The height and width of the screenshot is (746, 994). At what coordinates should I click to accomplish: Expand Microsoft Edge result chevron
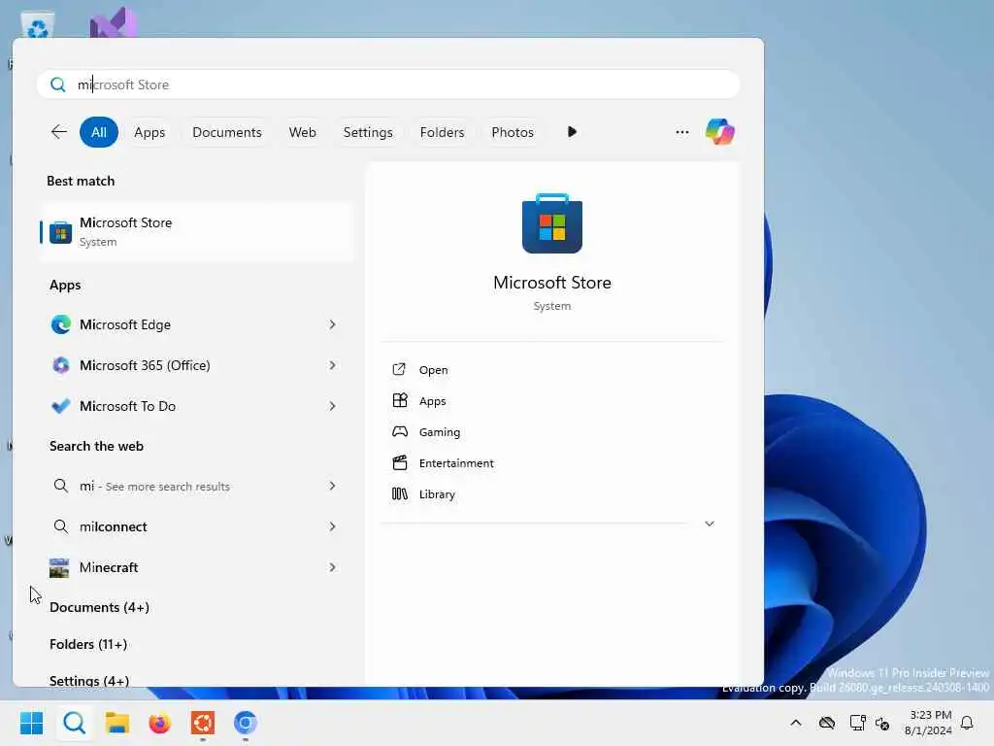[332, 324]
